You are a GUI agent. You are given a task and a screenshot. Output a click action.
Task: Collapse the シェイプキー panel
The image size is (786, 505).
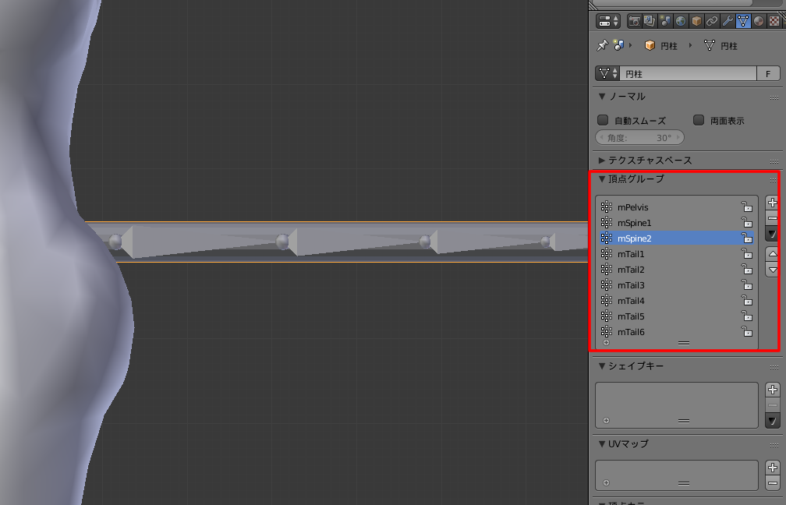coord(602,366)
